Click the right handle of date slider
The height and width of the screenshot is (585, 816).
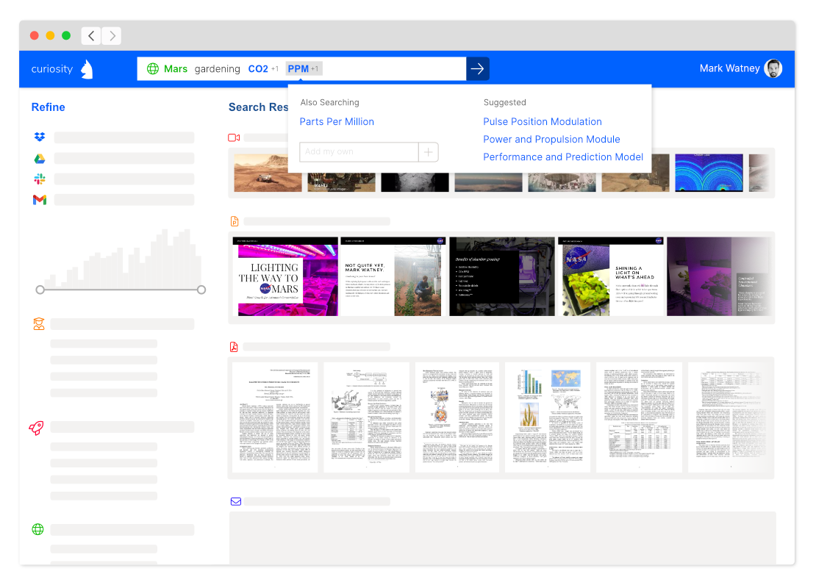(201, 290)
